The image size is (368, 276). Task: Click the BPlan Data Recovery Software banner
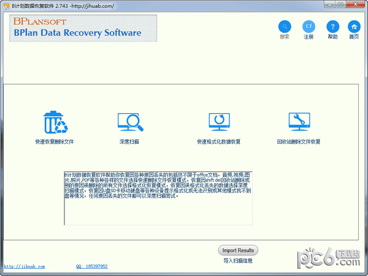[83, 28]
